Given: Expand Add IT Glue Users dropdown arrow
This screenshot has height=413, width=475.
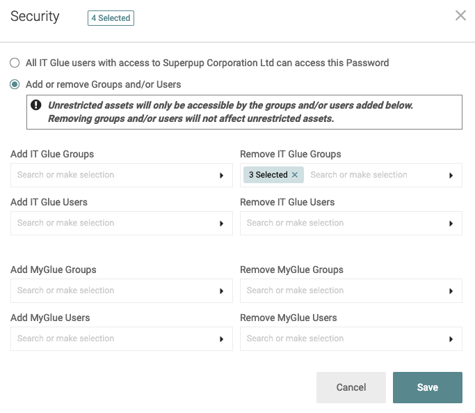Looking at the screenshot, I should [222, 224].
